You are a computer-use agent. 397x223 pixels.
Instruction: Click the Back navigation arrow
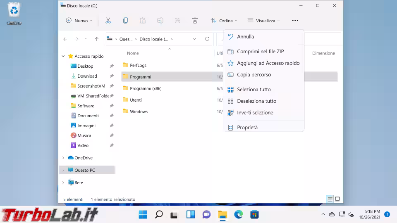pos(65,39)
